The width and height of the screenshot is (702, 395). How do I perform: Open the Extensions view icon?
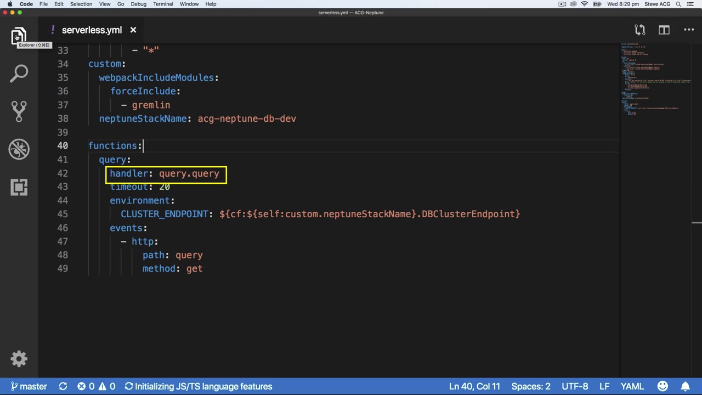click(19, 187)
